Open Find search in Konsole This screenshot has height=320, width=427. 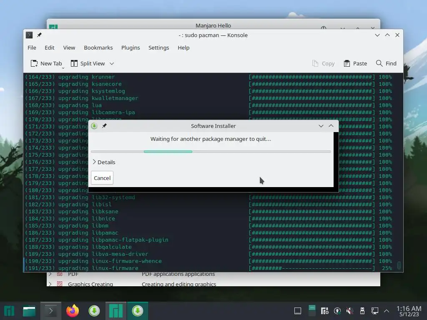coord(386,63)
